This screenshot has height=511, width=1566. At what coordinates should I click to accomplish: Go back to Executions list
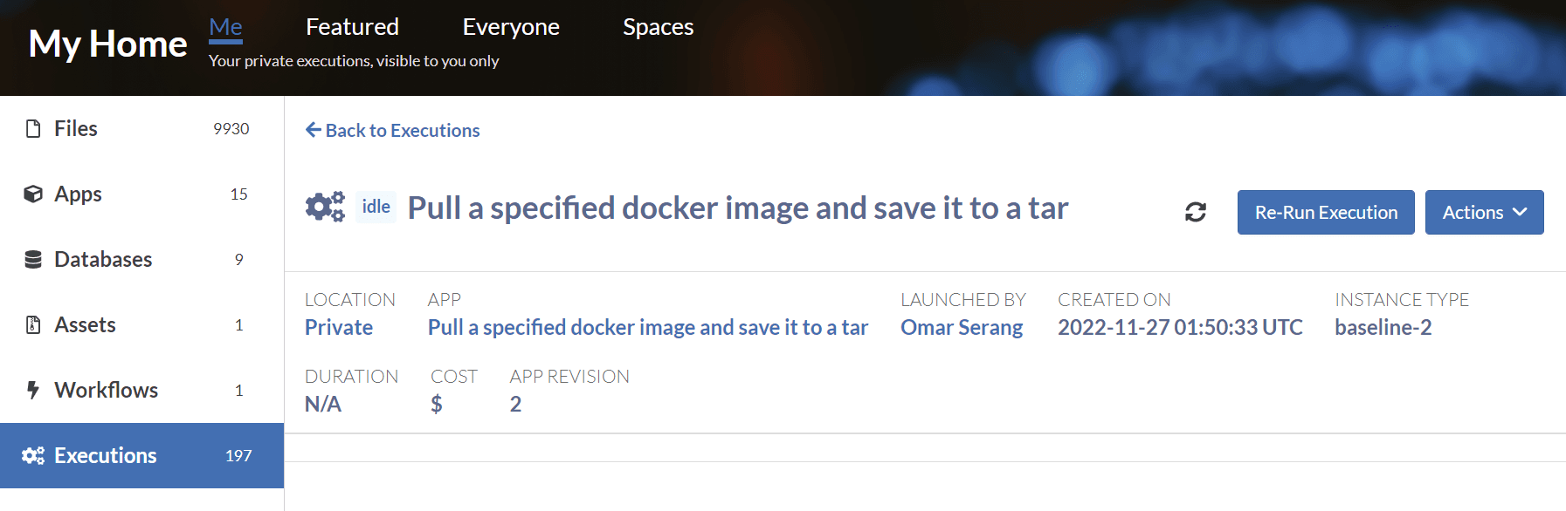(393, 130)
